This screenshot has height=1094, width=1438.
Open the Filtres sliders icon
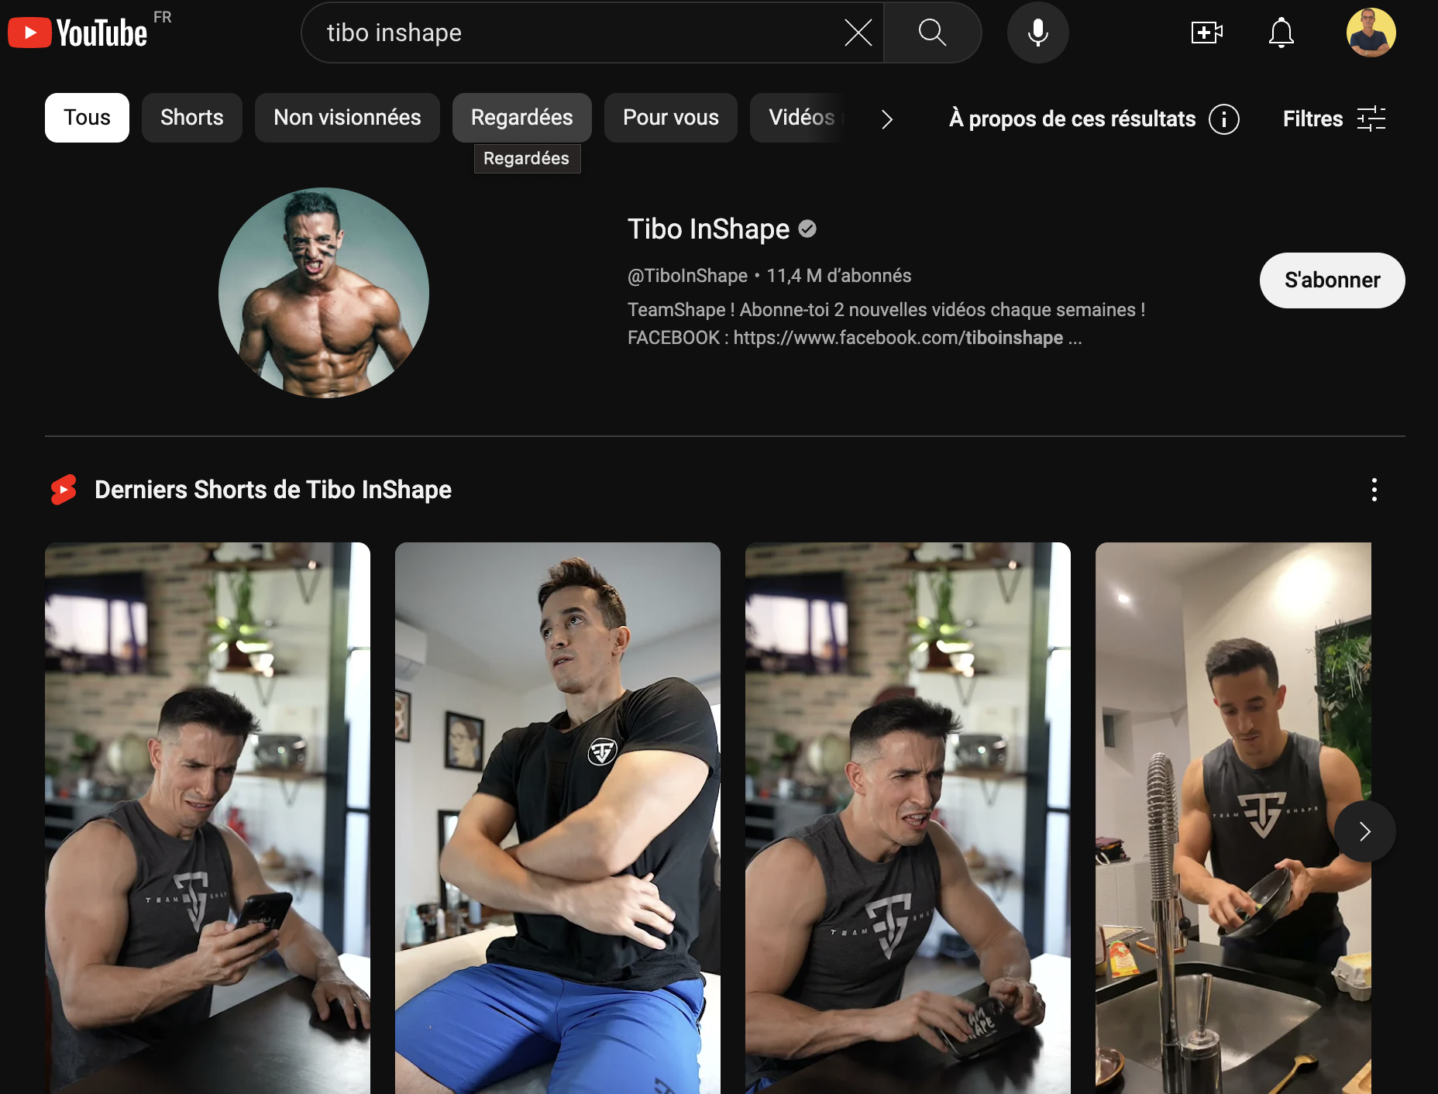(x=1371, y=119)
